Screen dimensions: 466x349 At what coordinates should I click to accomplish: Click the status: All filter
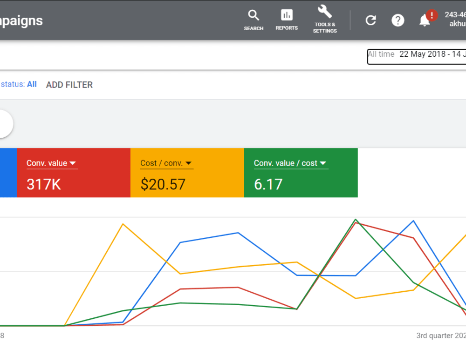pyautogui.click(x=19, y=84)
